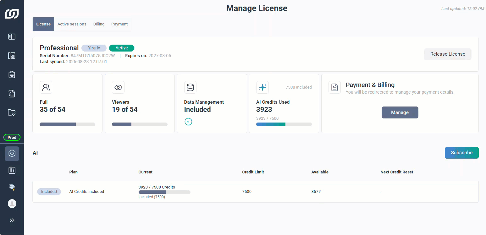This screenshot has width=486, height=235.
Task: Click the expiry date 2027-03-05
Action: tap(160, 56)
